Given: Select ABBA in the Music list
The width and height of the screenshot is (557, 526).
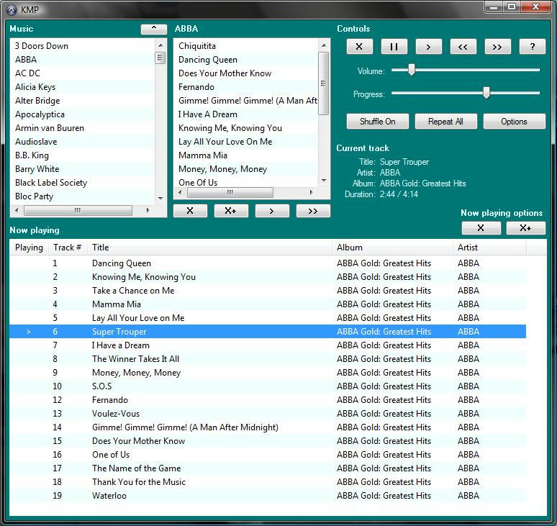Looking at the screenshot, I should 83,59.
